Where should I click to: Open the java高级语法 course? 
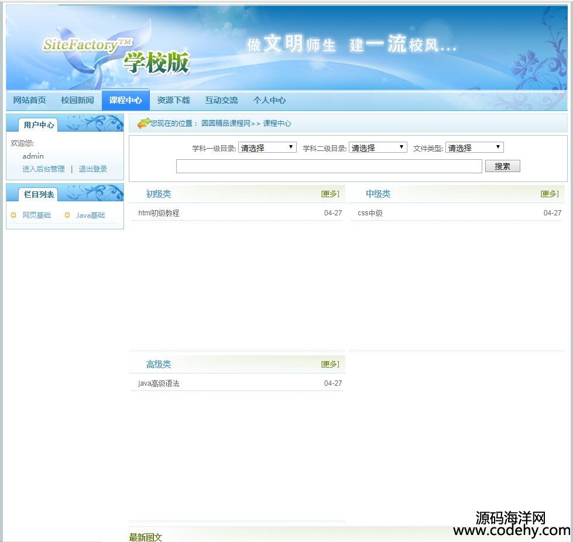159,383
